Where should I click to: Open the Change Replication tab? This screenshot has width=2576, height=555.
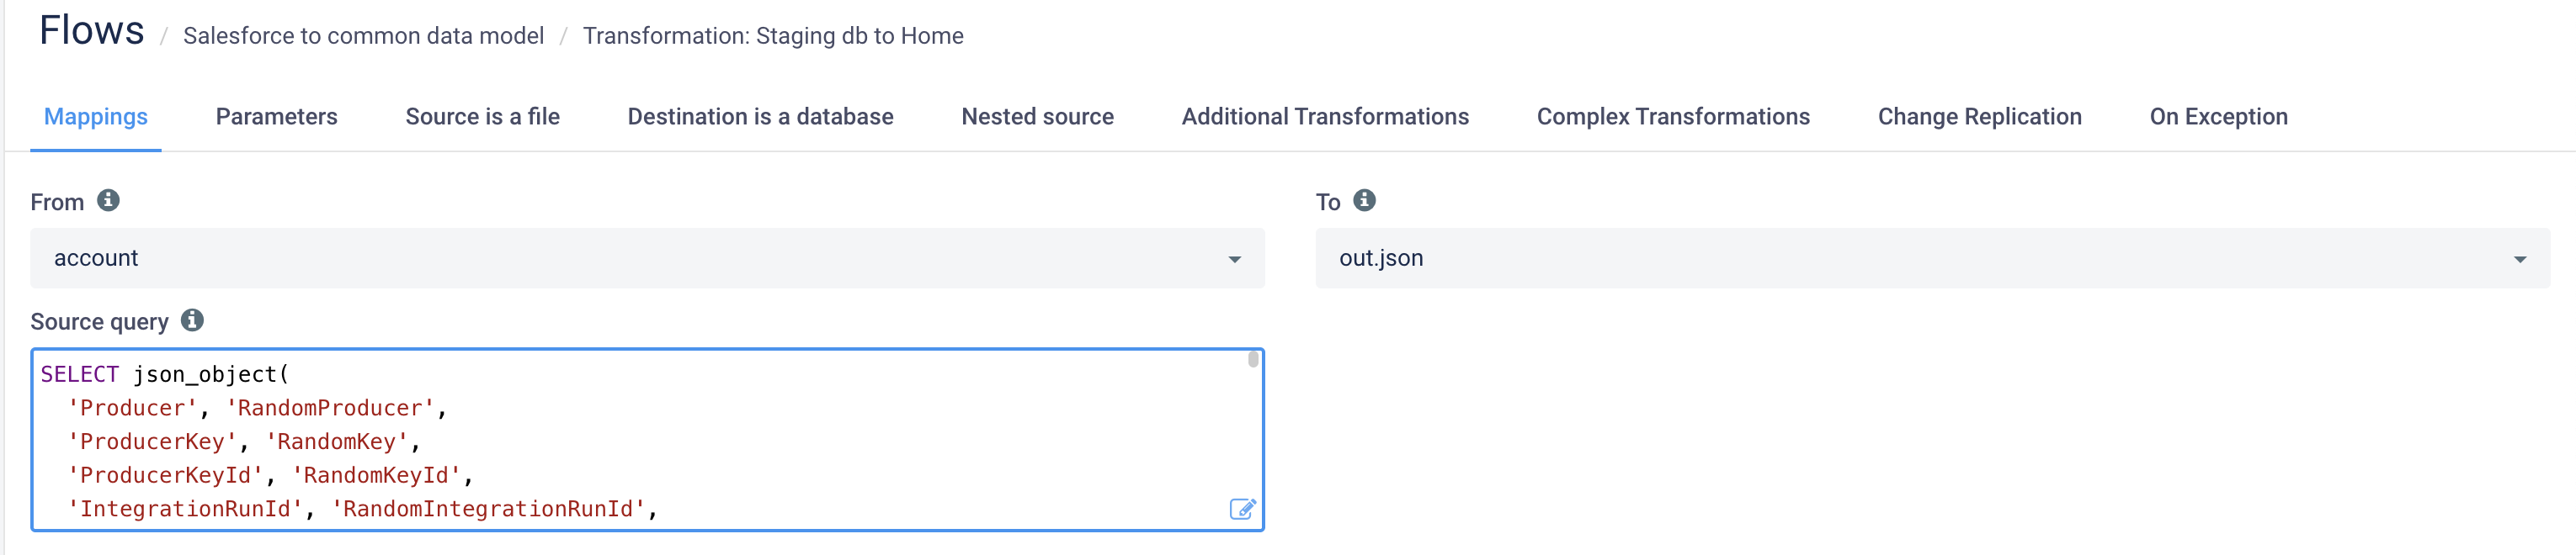tap(1979, 117)
